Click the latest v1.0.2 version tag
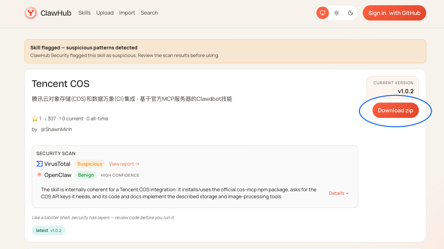The width and height of the screenshot is (444, 249). 48,231
